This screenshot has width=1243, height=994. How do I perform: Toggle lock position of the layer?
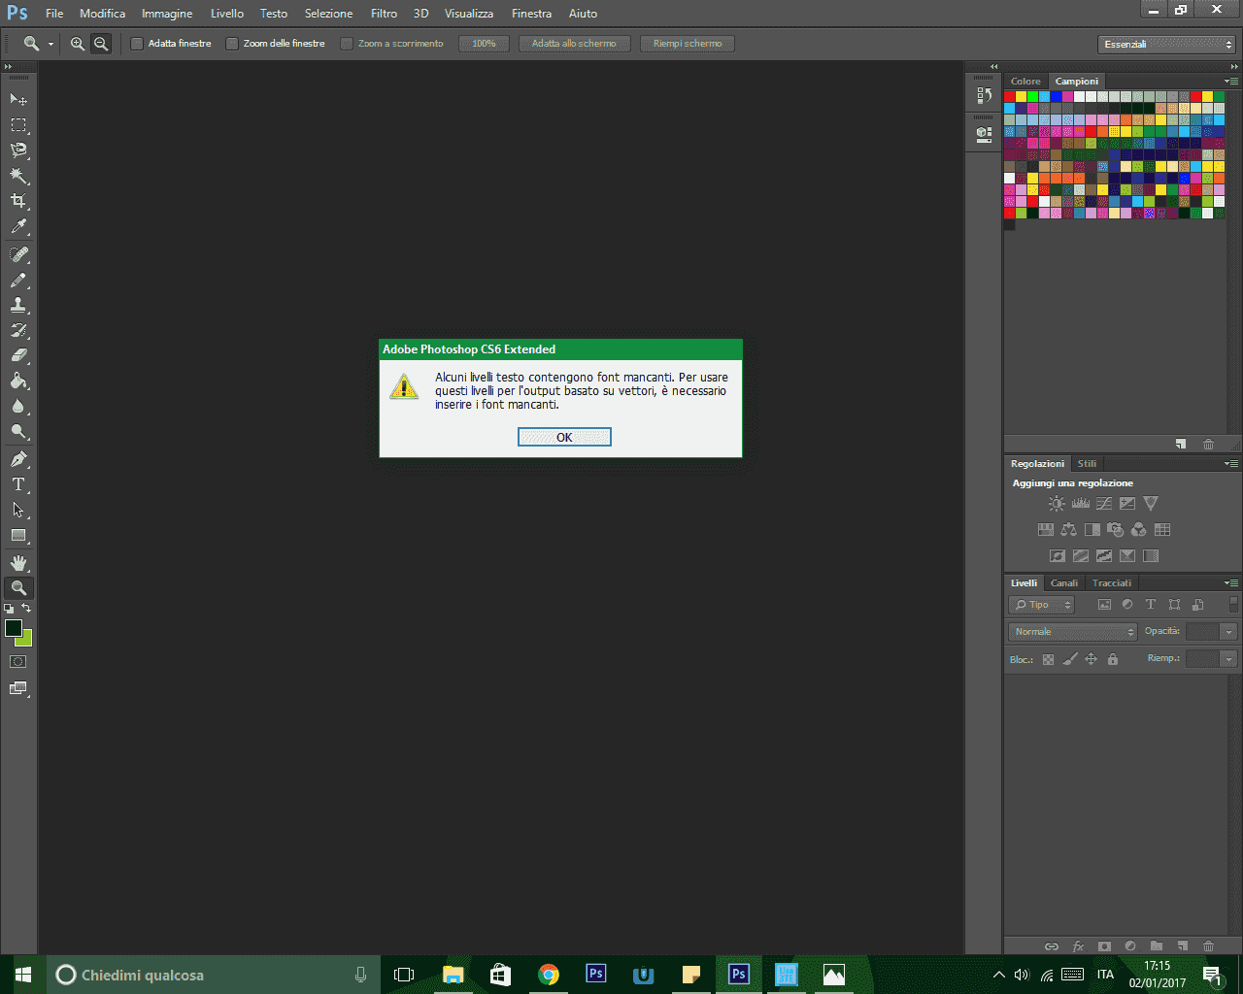(x=1091, y=659)
